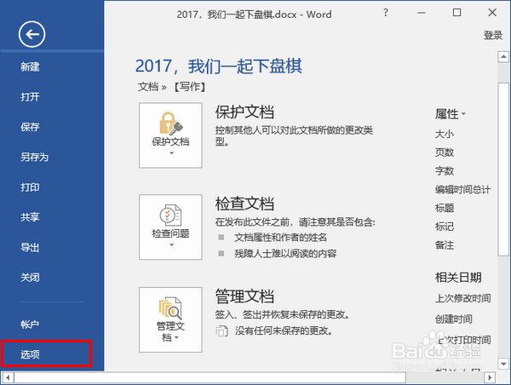This screenshot has width=511, height=385.
Task: Click the document title 2017，我们一起下盘棋
Action: coord(219,66)
